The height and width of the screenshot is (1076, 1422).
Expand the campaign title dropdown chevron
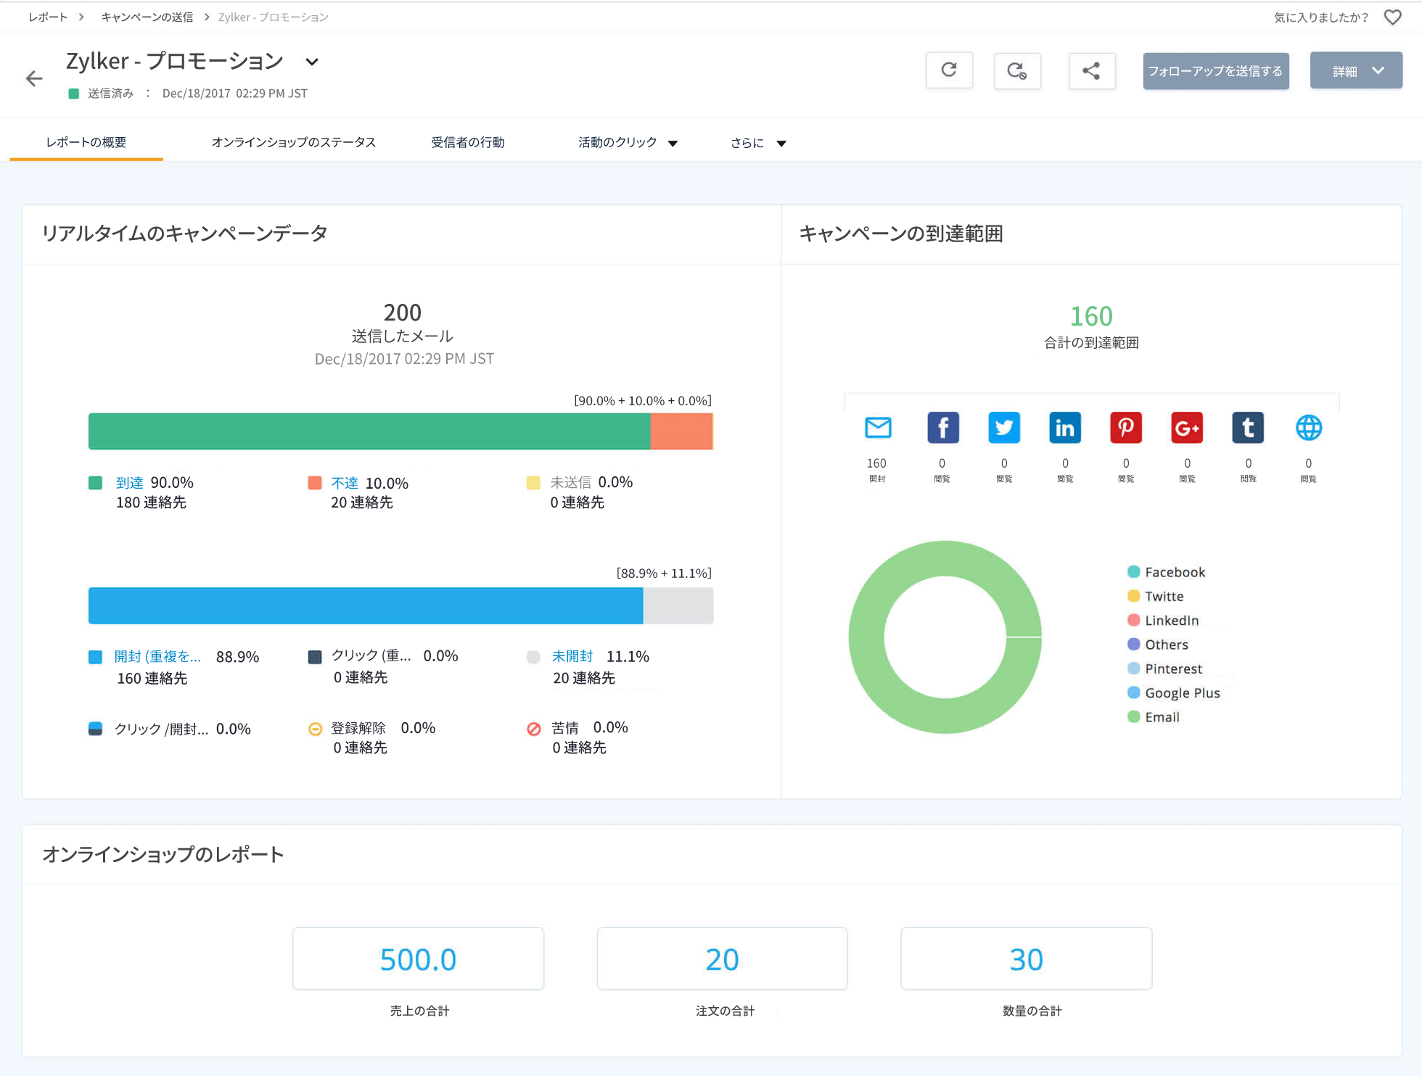pyautogui.click(x=312, y=62)
